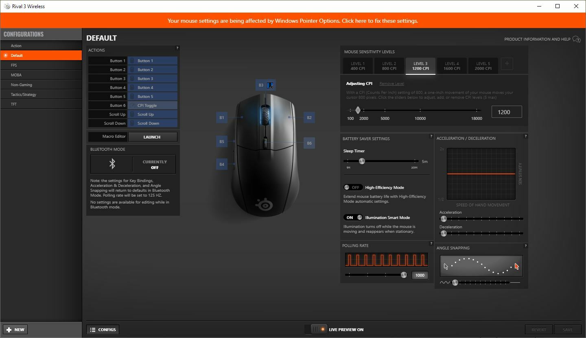Click the Acceleration / Deceleration help icon
The image size is (586, 338).
[525, 136]
